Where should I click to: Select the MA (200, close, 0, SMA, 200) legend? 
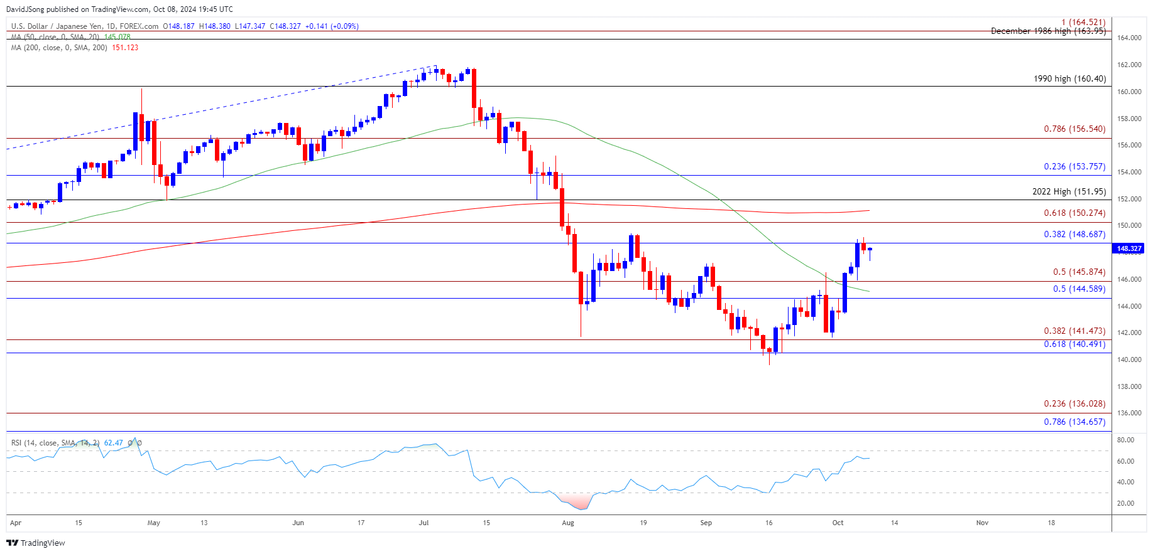60,48
